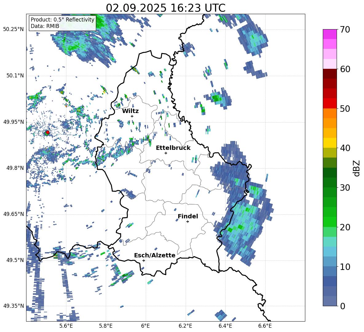Click the dark blue colorbar segment near 6 dBZ
The height and width of the screenshot is (332, 364).
330,281
